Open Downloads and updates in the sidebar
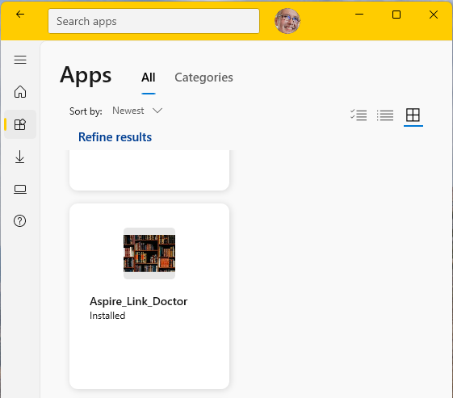The height and width of the screenshot is (398, 453). 20,157
